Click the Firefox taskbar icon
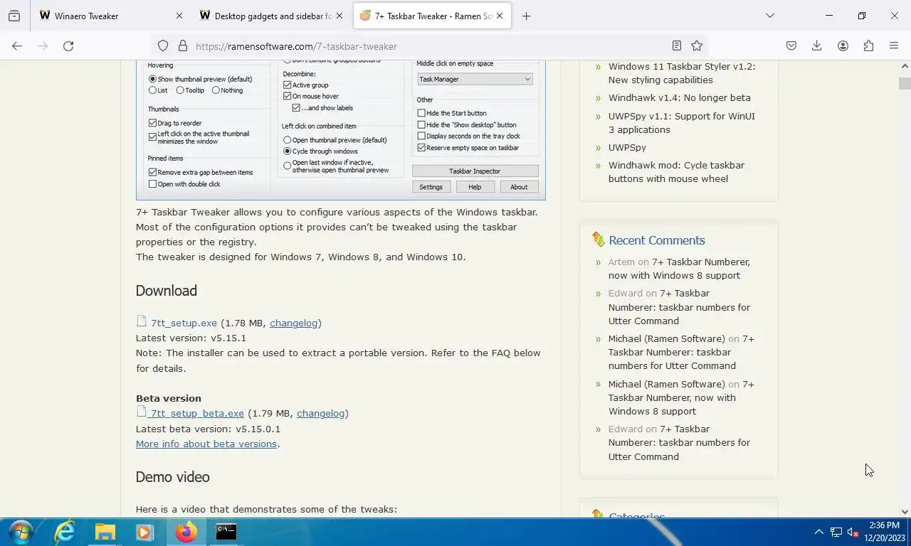Viewport: 911px width, 546px height. [x=186, y=532]
